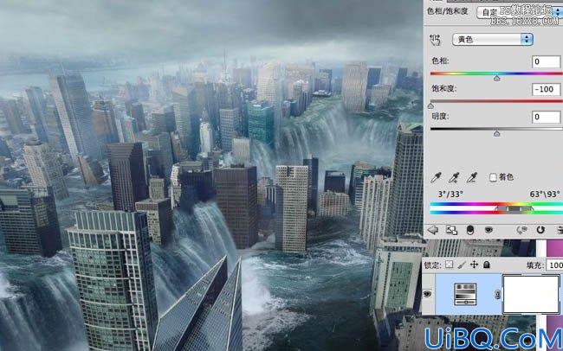Toggle adjustment layer visibility eye in panel footer
The width and height of the screenshot is (563, 351).
pyautogui.click(x=489, y=230)
